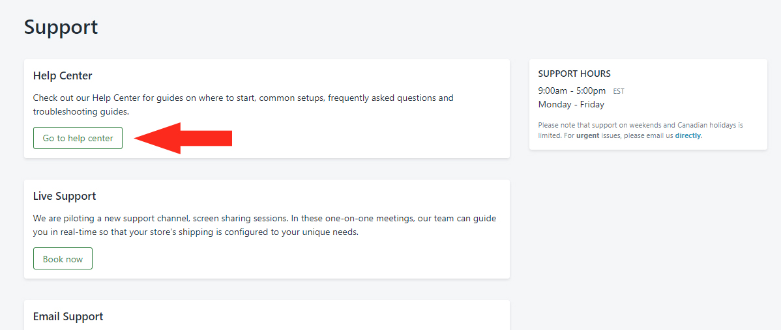Click the 'troubleshooting guides' line
781x330 pixels.
tap(81, 112)
